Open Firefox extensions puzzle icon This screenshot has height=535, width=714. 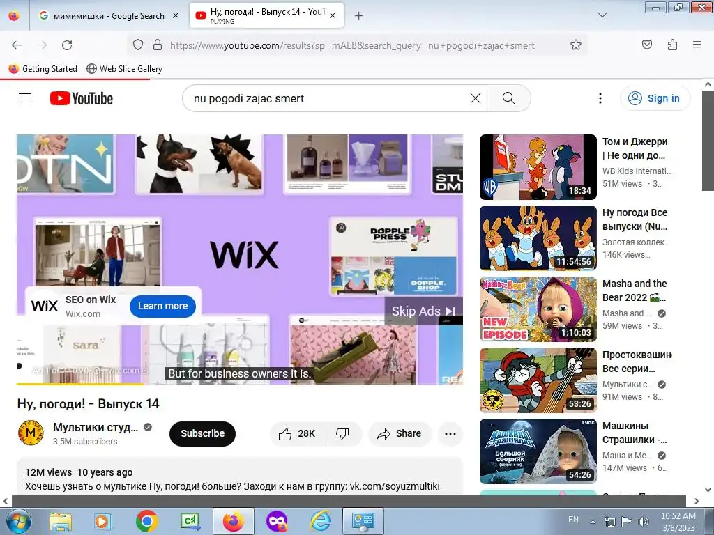(x=672, y=45)
